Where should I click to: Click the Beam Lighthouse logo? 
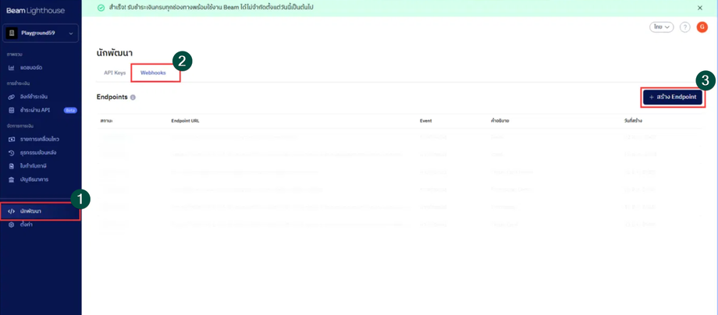[x=36, y=10]
